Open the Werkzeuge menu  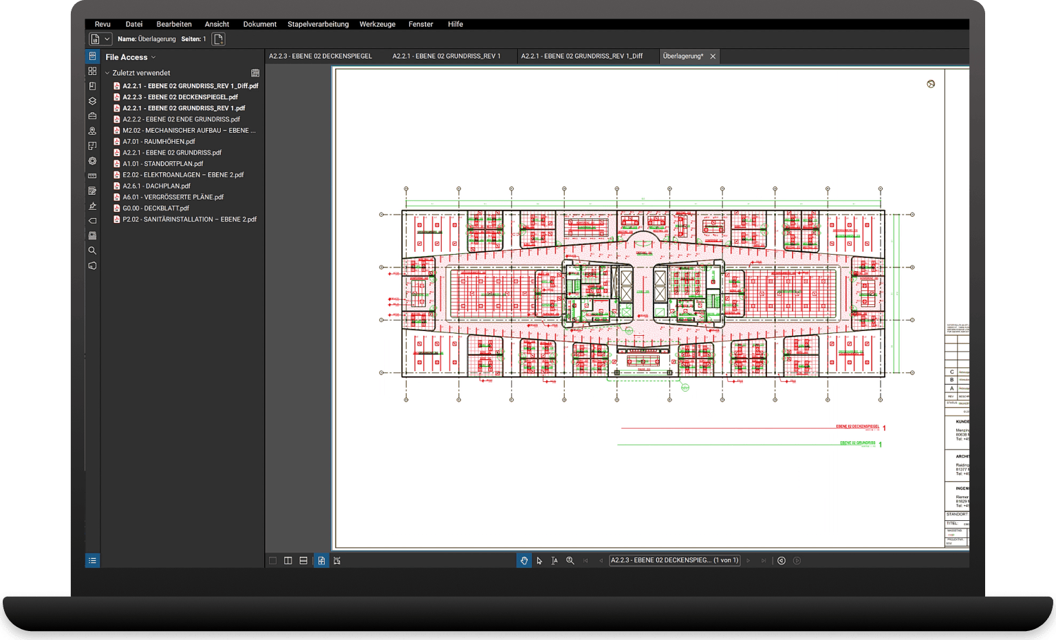[377, 24]
